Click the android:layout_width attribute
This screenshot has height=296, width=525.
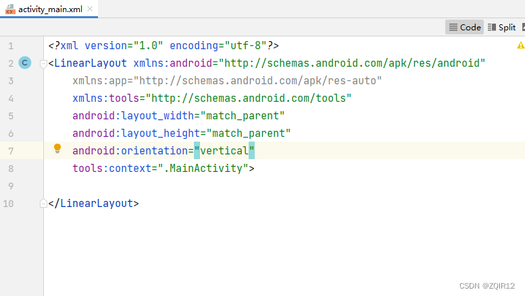tap(133, 115)
